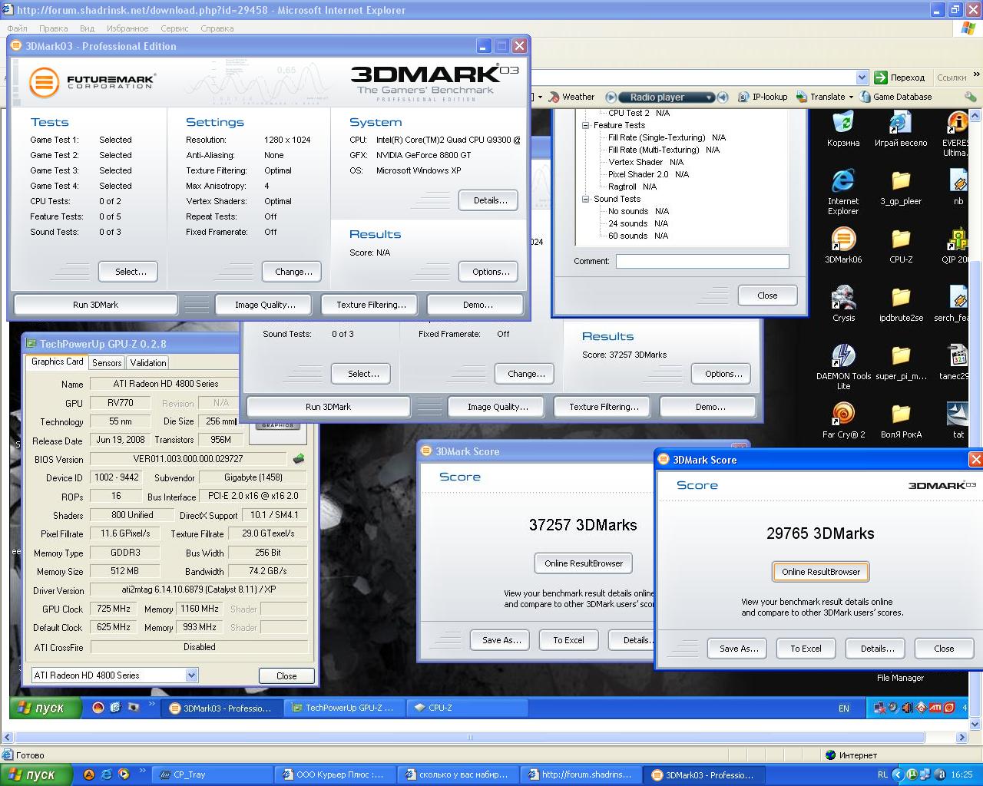Click Details button in front 3DMark03 System section
This screenshot has height=786, width=983.
[489, 200]
